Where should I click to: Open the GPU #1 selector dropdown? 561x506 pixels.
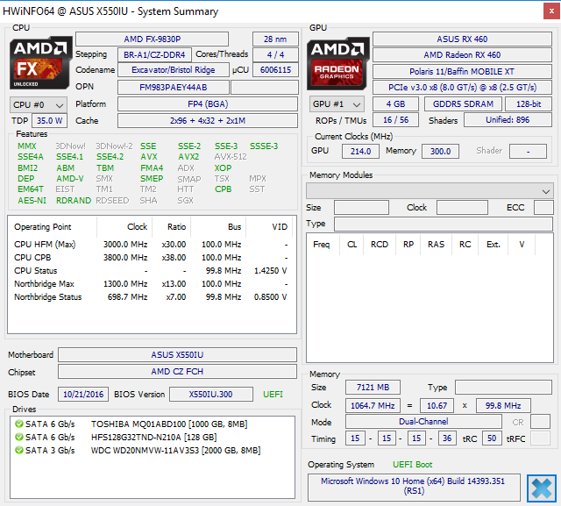[337, 104]
